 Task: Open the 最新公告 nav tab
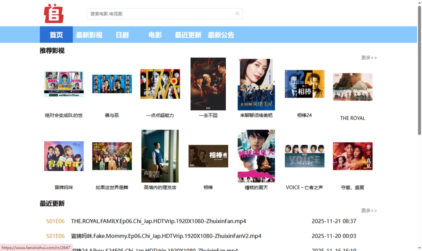(x=221, y=35)
